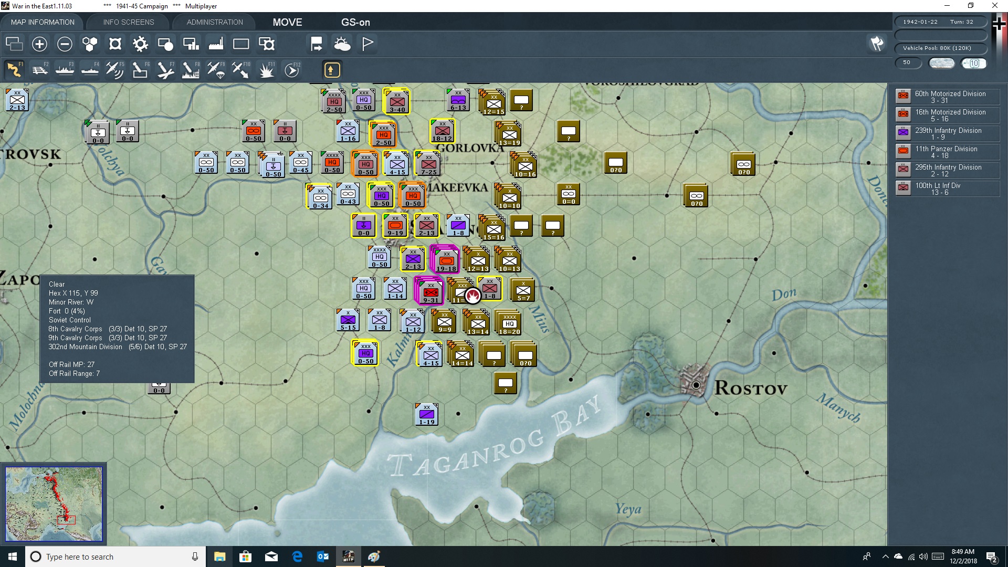Click the crossed flags icon
The width and height of the screenshot is (1008, 567).
[x=877, y=44]
